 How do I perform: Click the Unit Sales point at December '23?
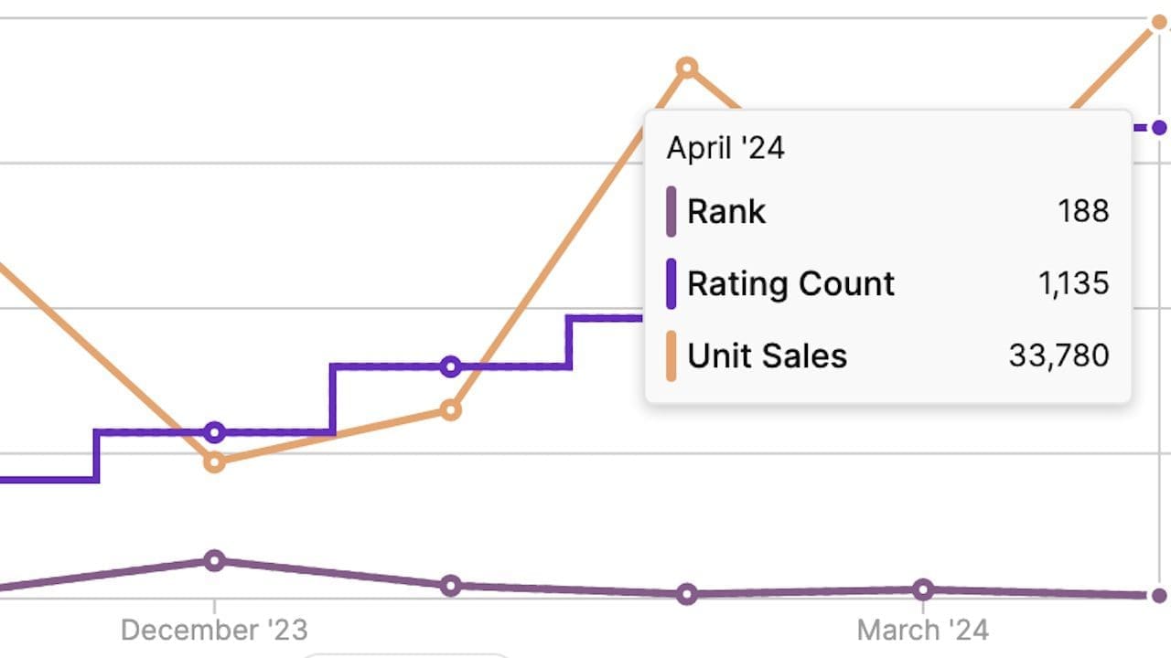[214, 462]
